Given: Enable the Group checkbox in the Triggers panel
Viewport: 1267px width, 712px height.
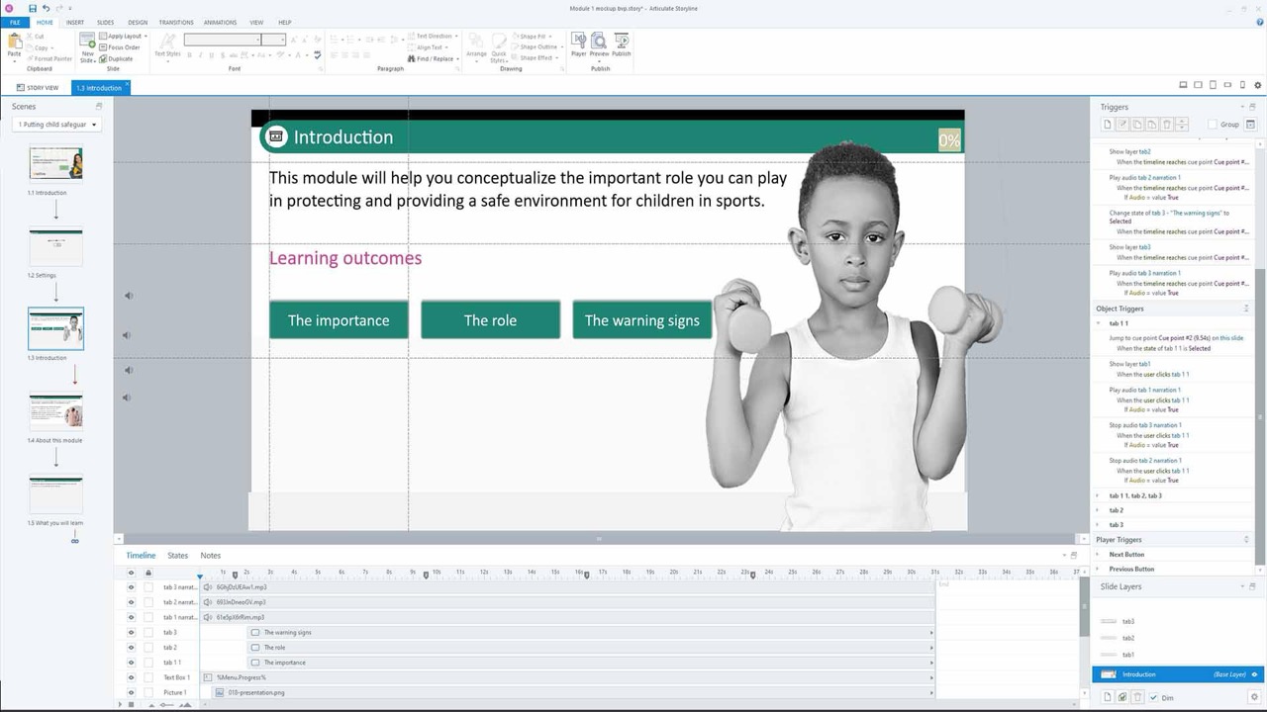Looking at the screenshot, I should pos(1215,124).
